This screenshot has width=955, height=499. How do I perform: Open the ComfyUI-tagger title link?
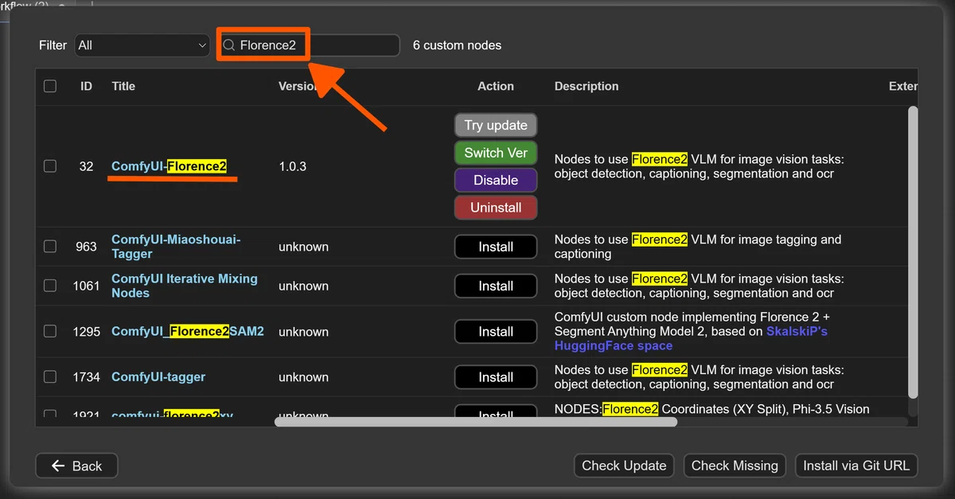[158, 377]
